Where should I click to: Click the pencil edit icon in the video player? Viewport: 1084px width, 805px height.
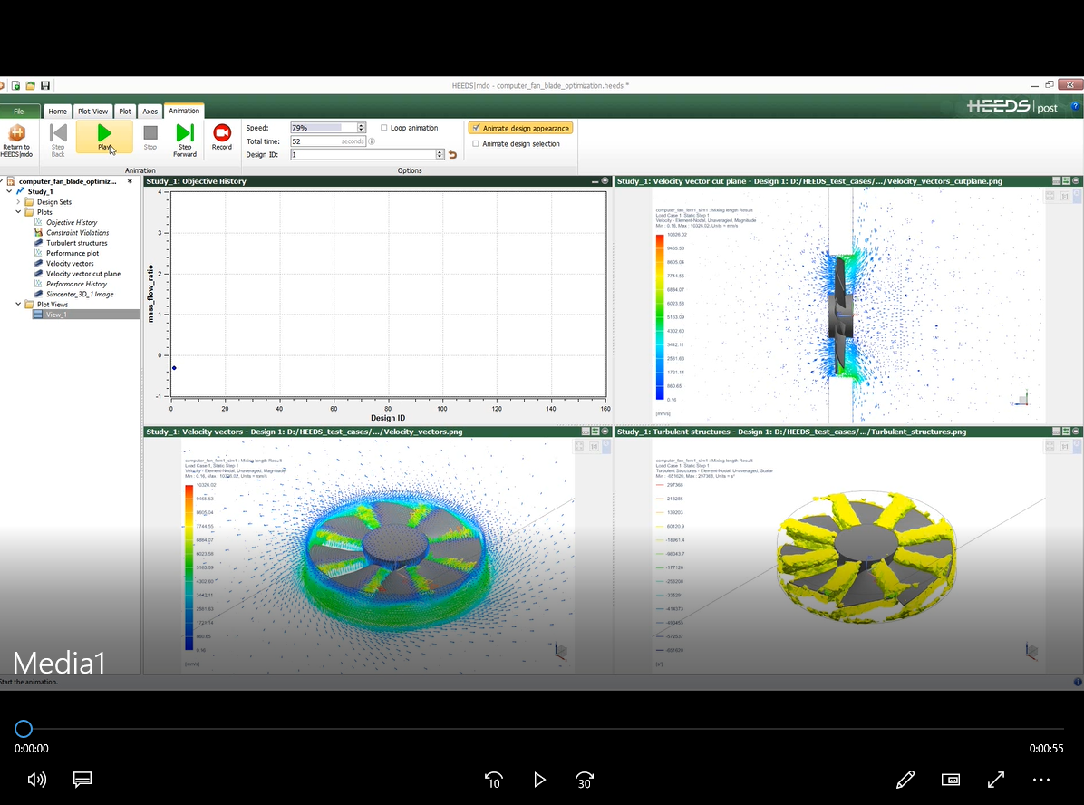(x=905, y=781)
